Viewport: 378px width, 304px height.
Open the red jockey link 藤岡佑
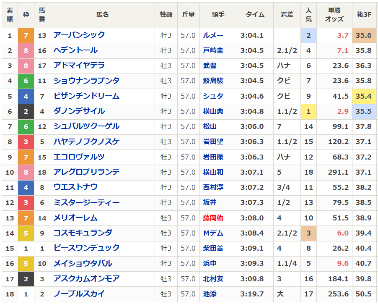(213, 218)
